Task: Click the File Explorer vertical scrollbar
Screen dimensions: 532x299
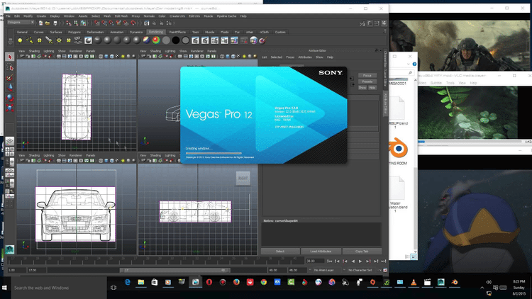Action: coord(416,165)
